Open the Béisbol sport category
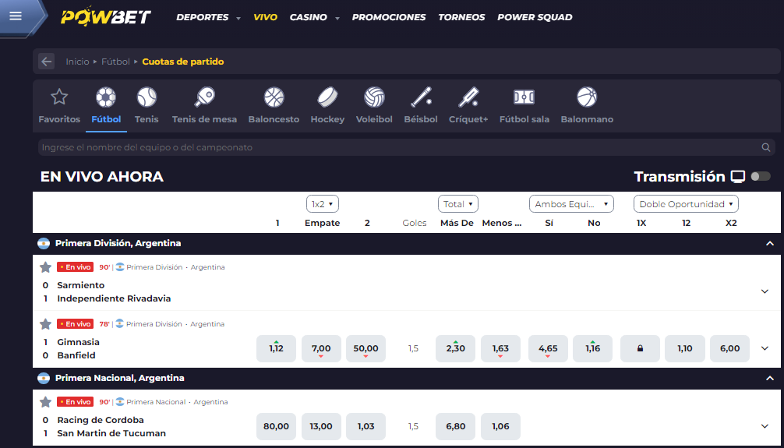This screenshot has width=784, height=448. point(421,106)
